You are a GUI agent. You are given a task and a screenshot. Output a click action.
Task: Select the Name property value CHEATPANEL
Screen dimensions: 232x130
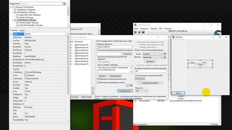coord(45,117)
